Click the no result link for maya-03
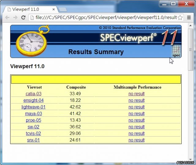The height and width of the screenshot is (165, 196). [137, 114]
